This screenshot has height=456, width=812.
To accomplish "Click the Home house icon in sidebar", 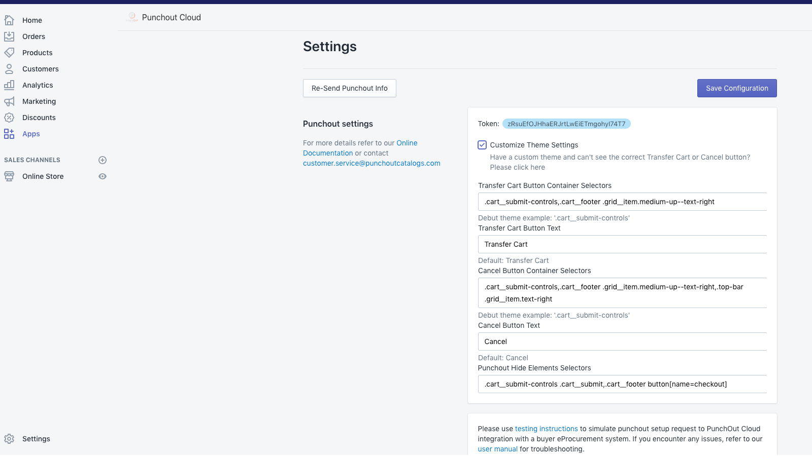I will point(9,20).
